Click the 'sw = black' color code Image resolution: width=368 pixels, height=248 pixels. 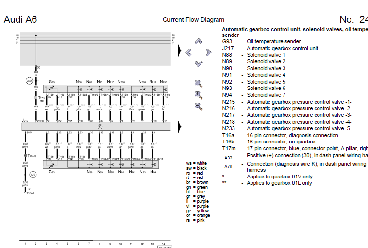pyautogui.click(x=197, y=168)
